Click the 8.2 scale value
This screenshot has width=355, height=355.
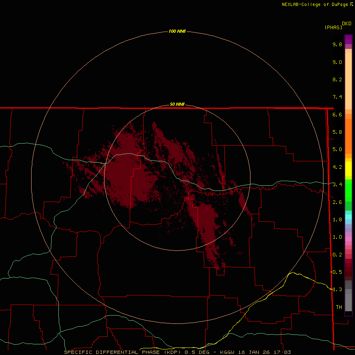point(337,79)
